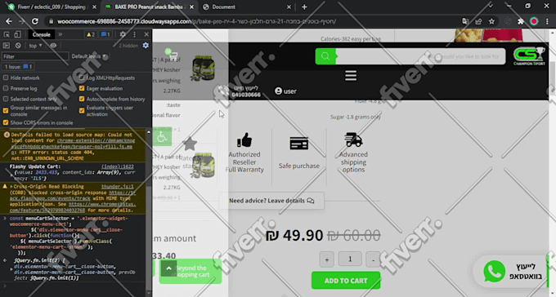Enable Log XMLHttpRequests checkbox
556x297 pixels.
(82, 78)
